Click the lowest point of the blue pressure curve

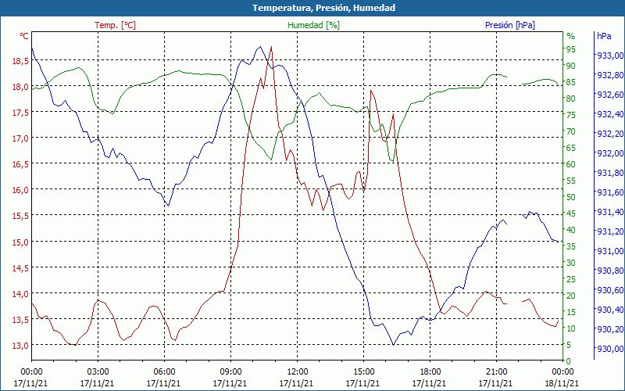tap(394, 345)
